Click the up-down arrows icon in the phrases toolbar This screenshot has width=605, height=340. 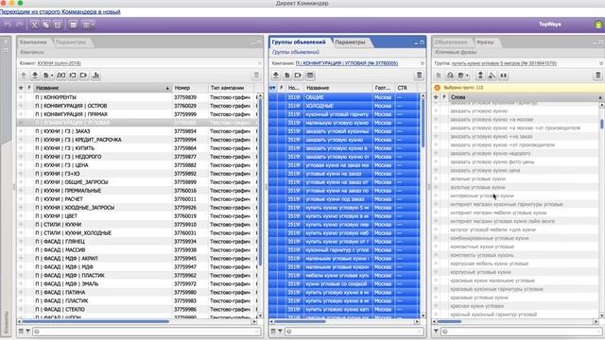(480, 76)
